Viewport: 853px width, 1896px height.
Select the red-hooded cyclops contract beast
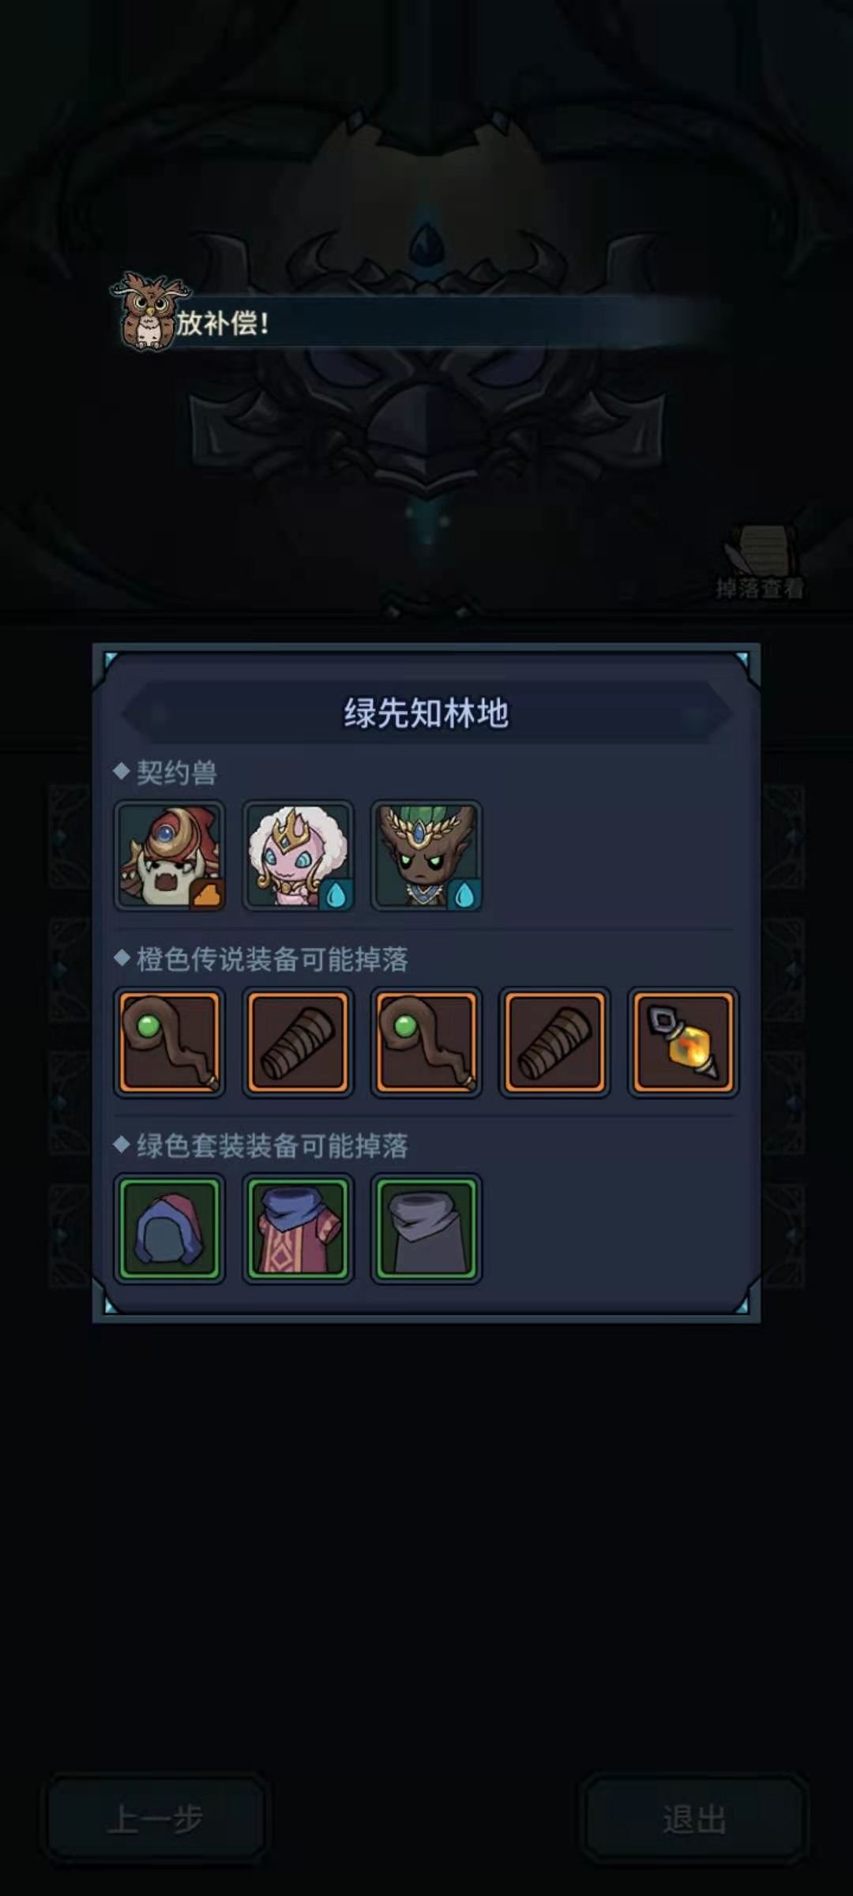pyautogui.click(x=170, y=856)
